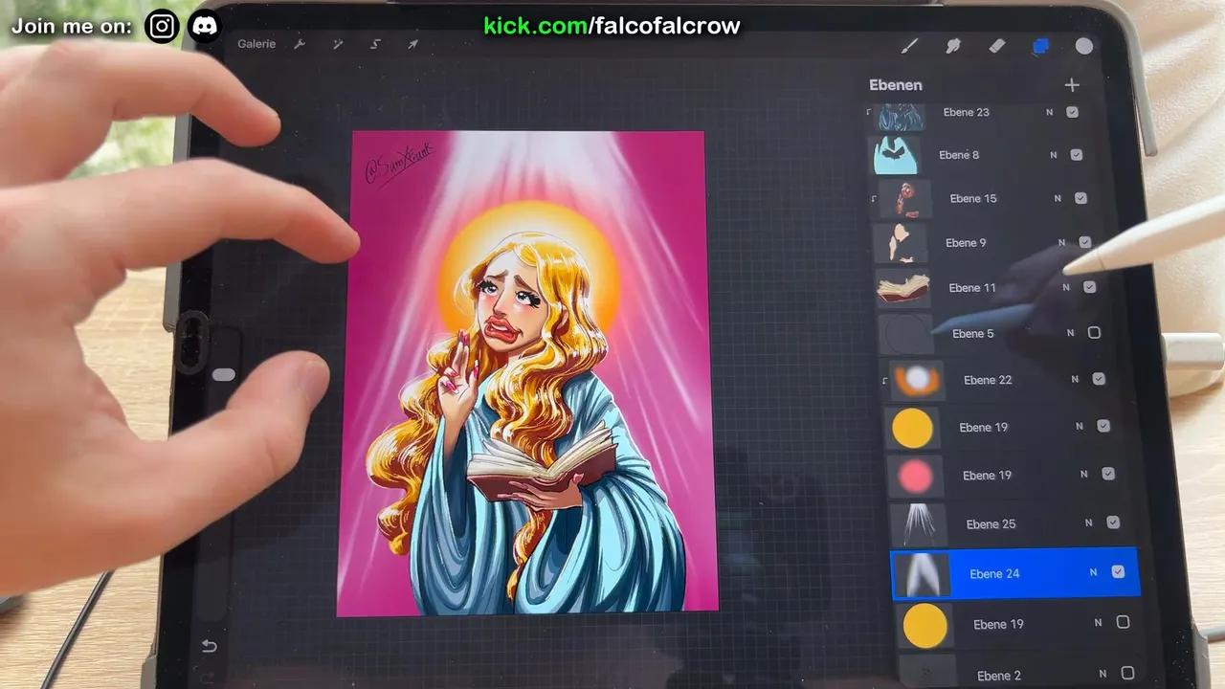Hide layer Ebene 15
This screenshot has width=1225, height=689.
coord(1080,198)
